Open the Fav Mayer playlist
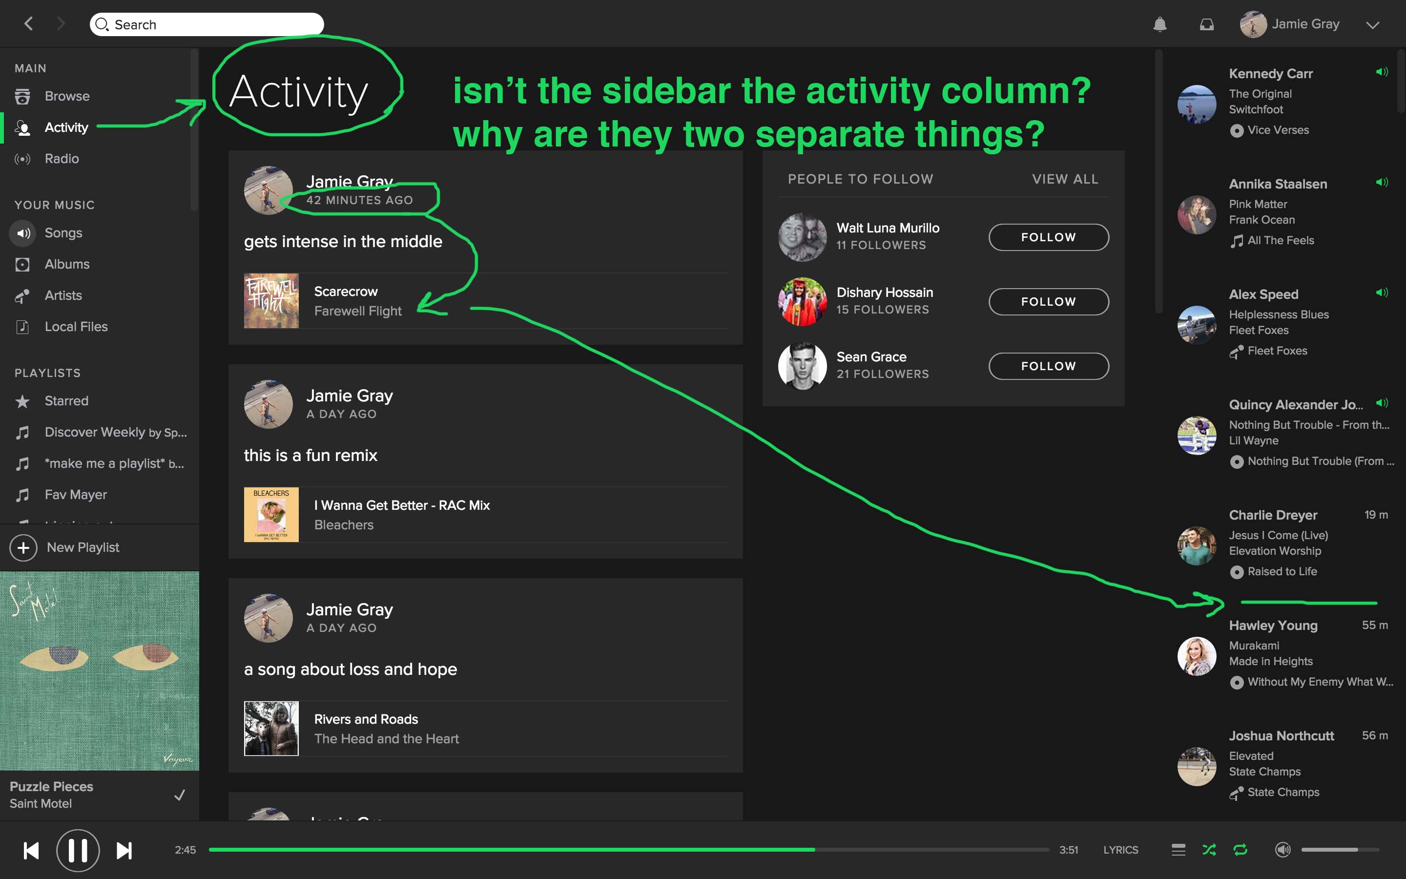 coord(76,495)
